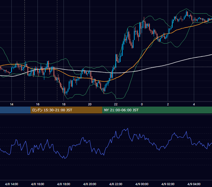Image resolution: width=212 pixels, height=187 pixels.
Task: Click the 4/9 04:00 label on oscillator axis
Action: (x=194, y=184)
